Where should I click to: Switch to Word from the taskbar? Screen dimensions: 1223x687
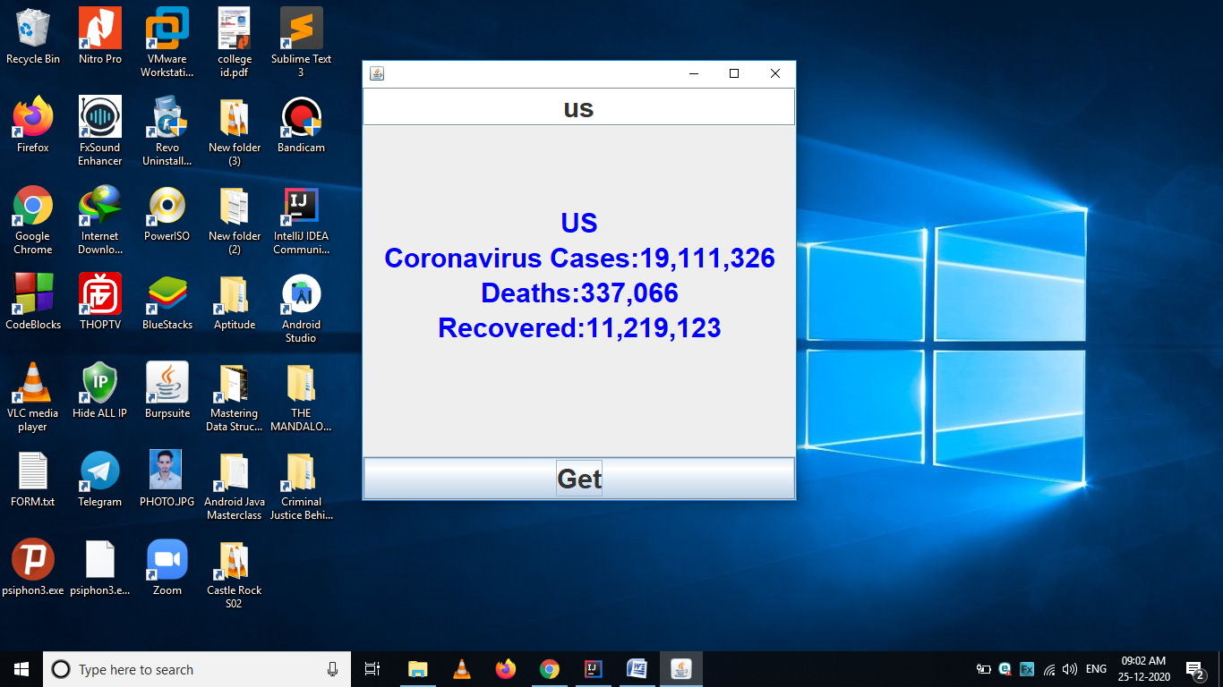tap(637, 669)
